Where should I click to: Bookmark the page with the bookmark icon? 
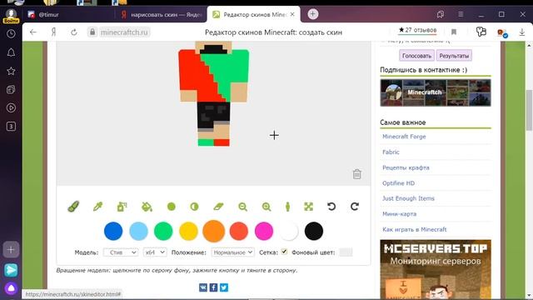454,32
